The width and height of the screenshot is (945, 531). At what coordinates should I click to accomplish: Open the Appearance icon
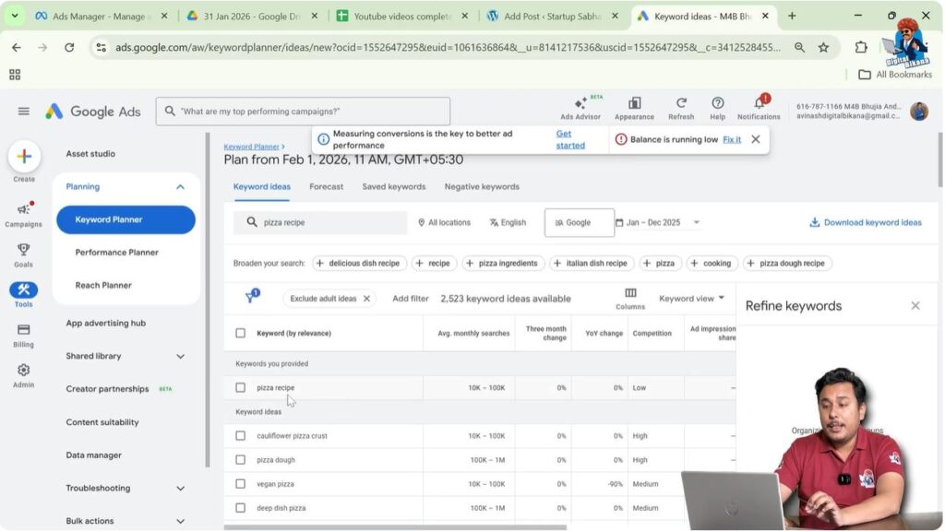click(634, 105)
